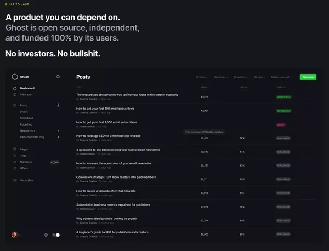Click the 36,002 sends value
This screenshot has height=251, width=329.
(205, 235)
